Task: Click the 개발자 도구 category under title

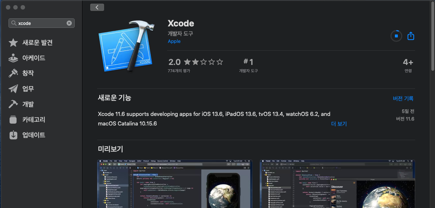Action: [180, 34]
